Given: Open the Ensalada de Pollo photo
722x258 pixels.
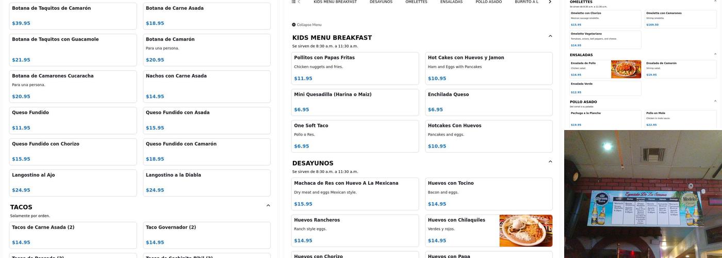Looking at the screenshot, I should tap(626, 69).
